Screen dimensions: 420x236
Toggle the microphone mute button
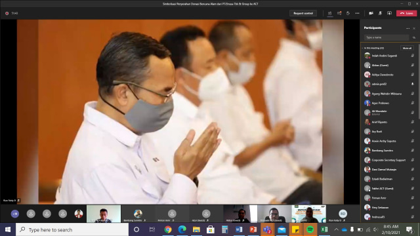[x=380, y=13]
